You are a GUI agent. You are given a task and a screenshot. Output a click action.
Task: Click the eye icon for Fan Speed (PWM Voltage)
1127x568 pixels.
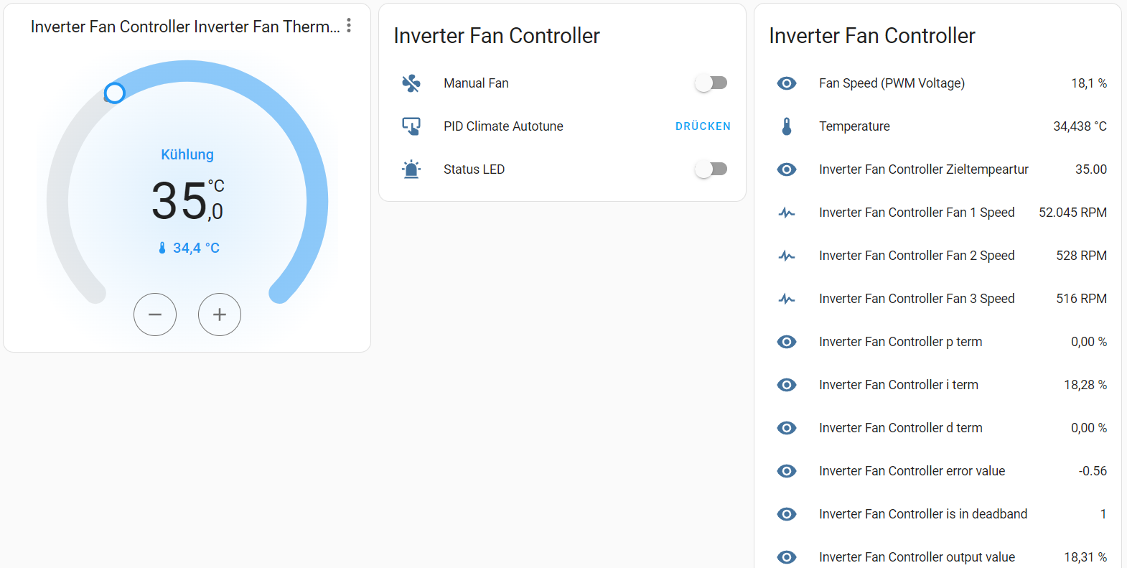point(787,83)
